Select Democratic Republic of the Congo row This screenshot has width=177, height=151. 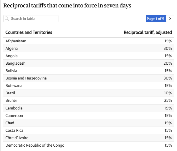coord(89,145)
